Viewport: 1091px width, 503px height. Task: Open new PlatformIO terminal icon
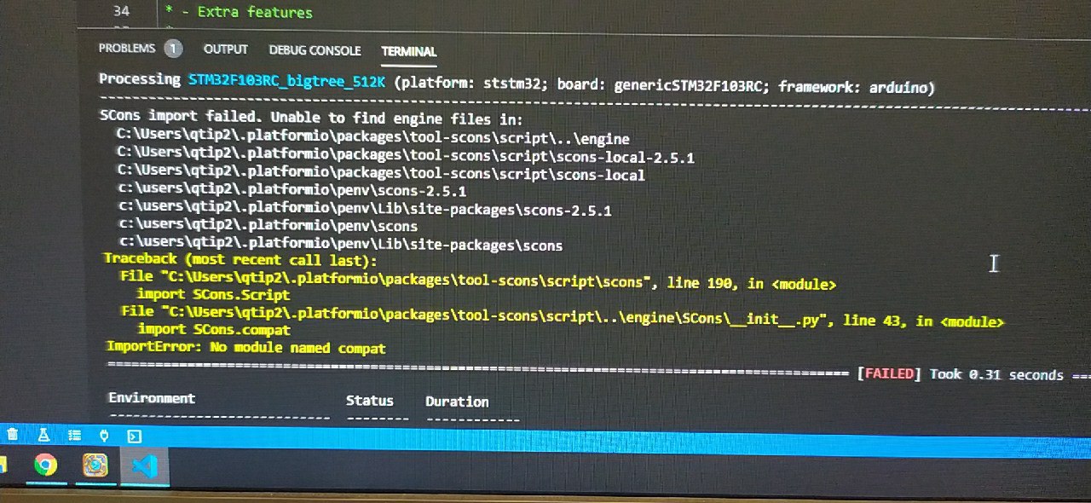(134, 436)
